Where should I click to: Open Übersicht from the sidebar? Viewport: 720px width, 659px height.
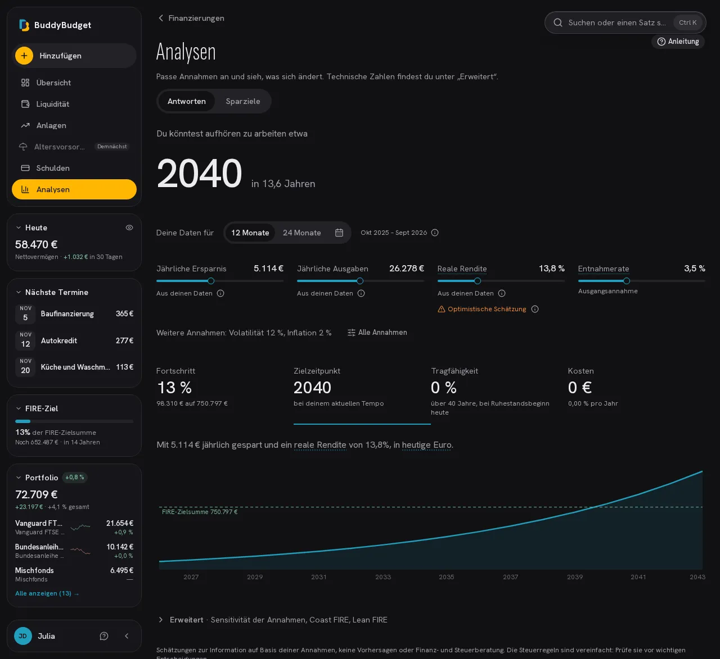74,83
